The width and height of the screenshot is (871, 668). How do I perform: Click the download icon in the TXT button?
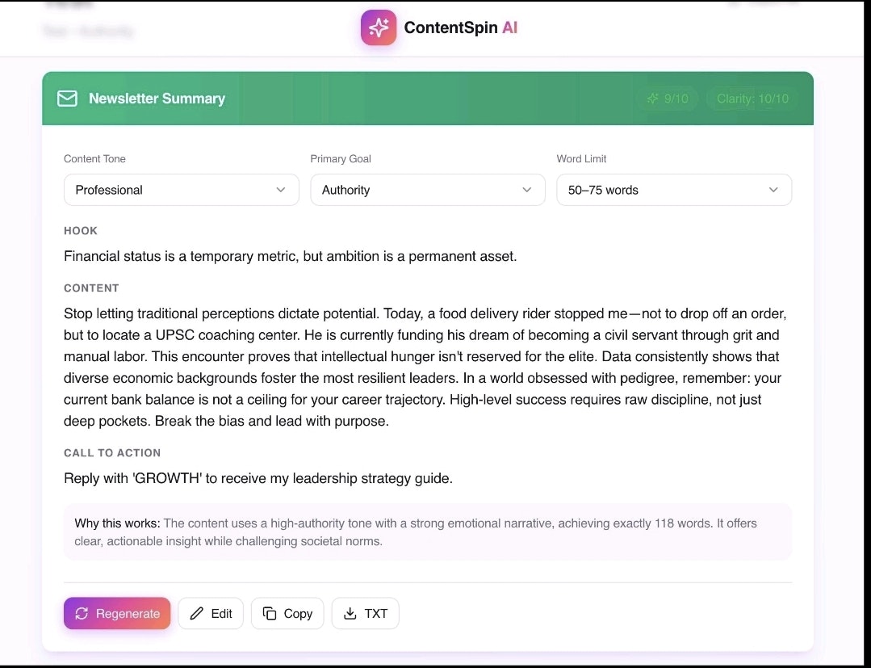pyautogui.click(x=350, y=613)
